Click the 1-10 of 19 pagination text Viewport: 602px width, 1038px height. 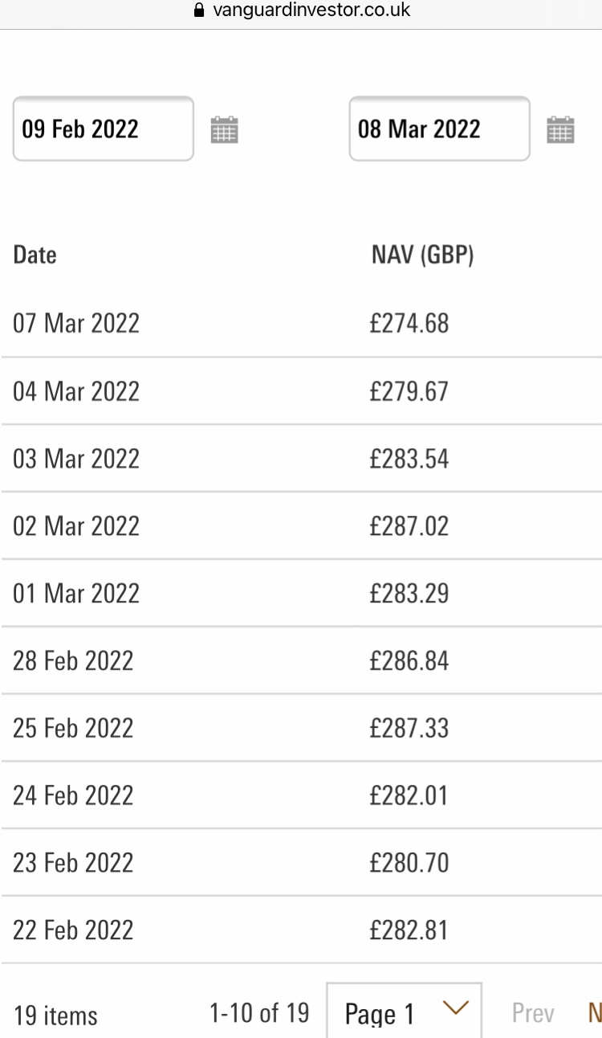259,1013
